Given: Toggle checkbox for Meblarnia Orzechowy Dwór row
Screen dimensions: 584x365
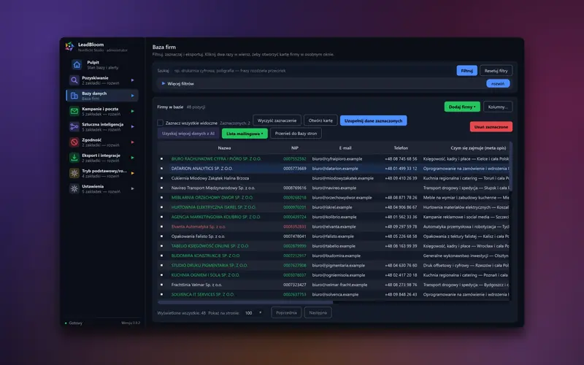Looking at the screenshot, I should [x=161, y=197].
